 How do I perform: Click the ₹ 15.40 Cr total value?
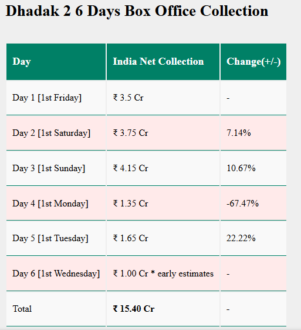(x=134, y=309)
